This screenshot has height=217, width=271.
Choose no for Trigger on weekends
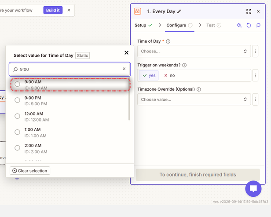169,75
